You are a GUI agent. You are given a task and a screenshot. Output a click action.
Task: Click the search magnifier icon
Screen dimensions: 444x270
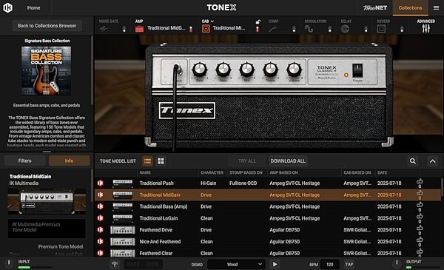[x=413, y=161]
